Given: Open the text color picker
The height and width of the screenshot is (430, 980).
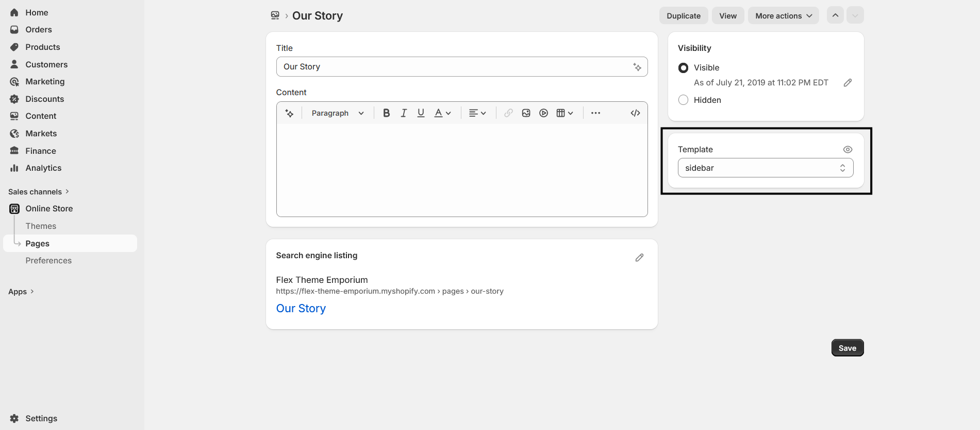Looking at the screenshot, I should (x=442, y=113).
